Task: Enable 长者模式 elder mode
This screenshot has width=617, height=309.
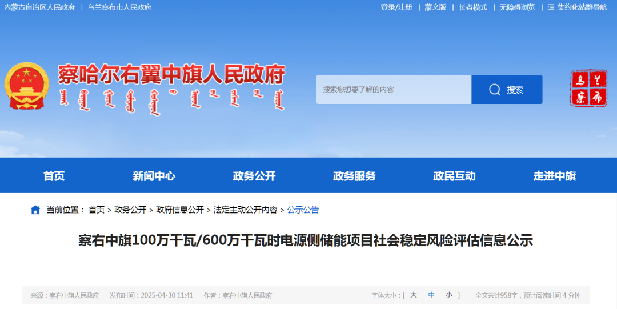Action: tap(473, 7)
